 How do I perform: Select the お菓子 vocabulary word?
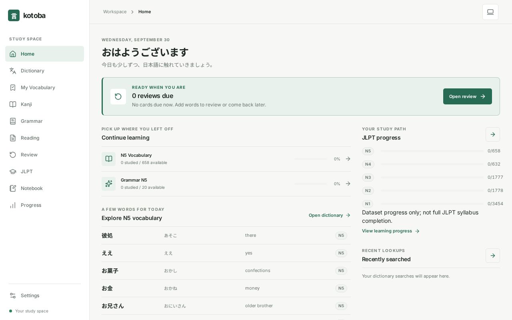[x=110, y=271]
